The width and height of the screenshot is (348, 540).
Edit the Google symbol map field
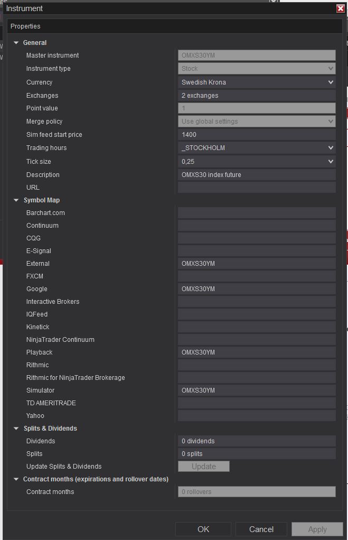pyautogui.click(x=257, y=289)
